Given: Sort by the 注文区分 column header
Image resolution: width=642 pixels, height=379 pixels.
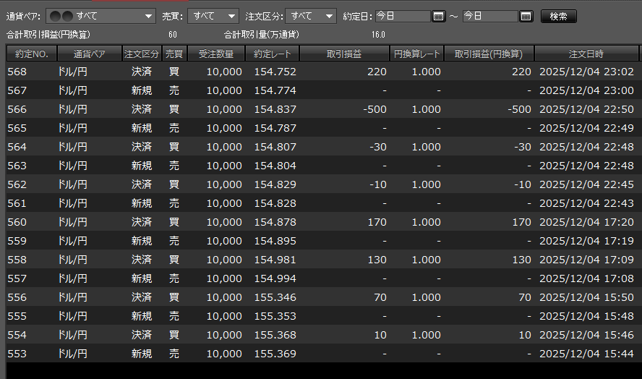Looking at the screenshot, I should pyautogui.click(x=141, y=54).
